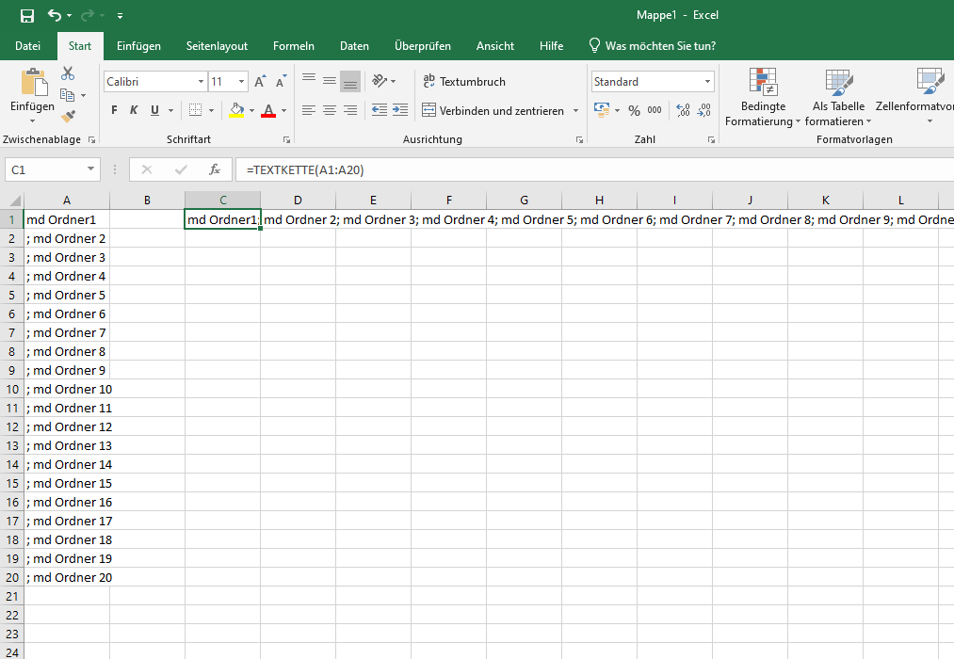Toggle italic with the K button
Screen dimensions: 954x659
tap(134, 110)
